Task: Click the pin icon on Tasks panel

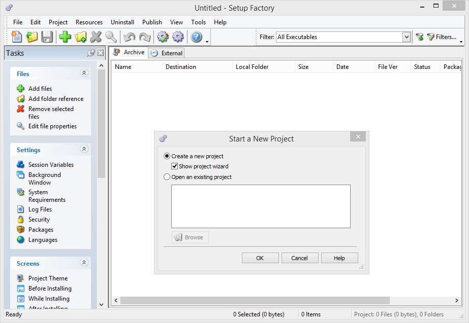Action: tap(91, 53)
